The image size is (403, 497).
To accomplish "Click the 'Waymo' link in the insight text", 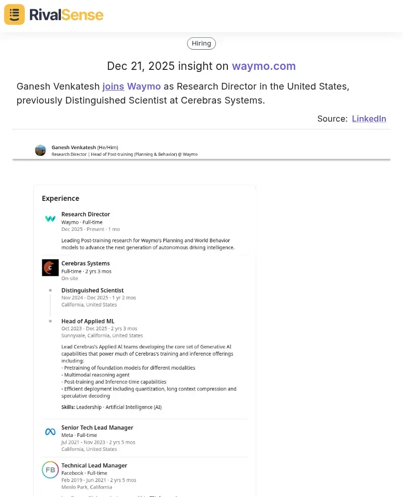I will pyautogui.click(x=144, y=86).
